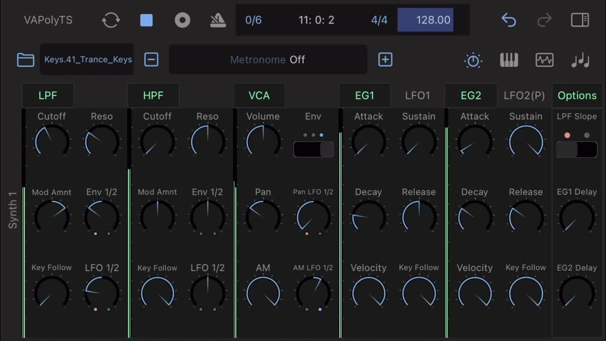Image resolution: width=606 pixels, height=341 pixels.
Task: Click the LPF Cutoff knob
Action: [52, 141]
